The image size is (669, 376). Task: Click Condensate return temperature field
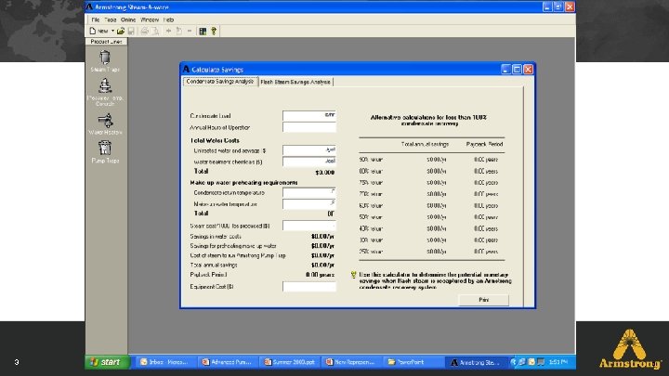click(309, 192)
